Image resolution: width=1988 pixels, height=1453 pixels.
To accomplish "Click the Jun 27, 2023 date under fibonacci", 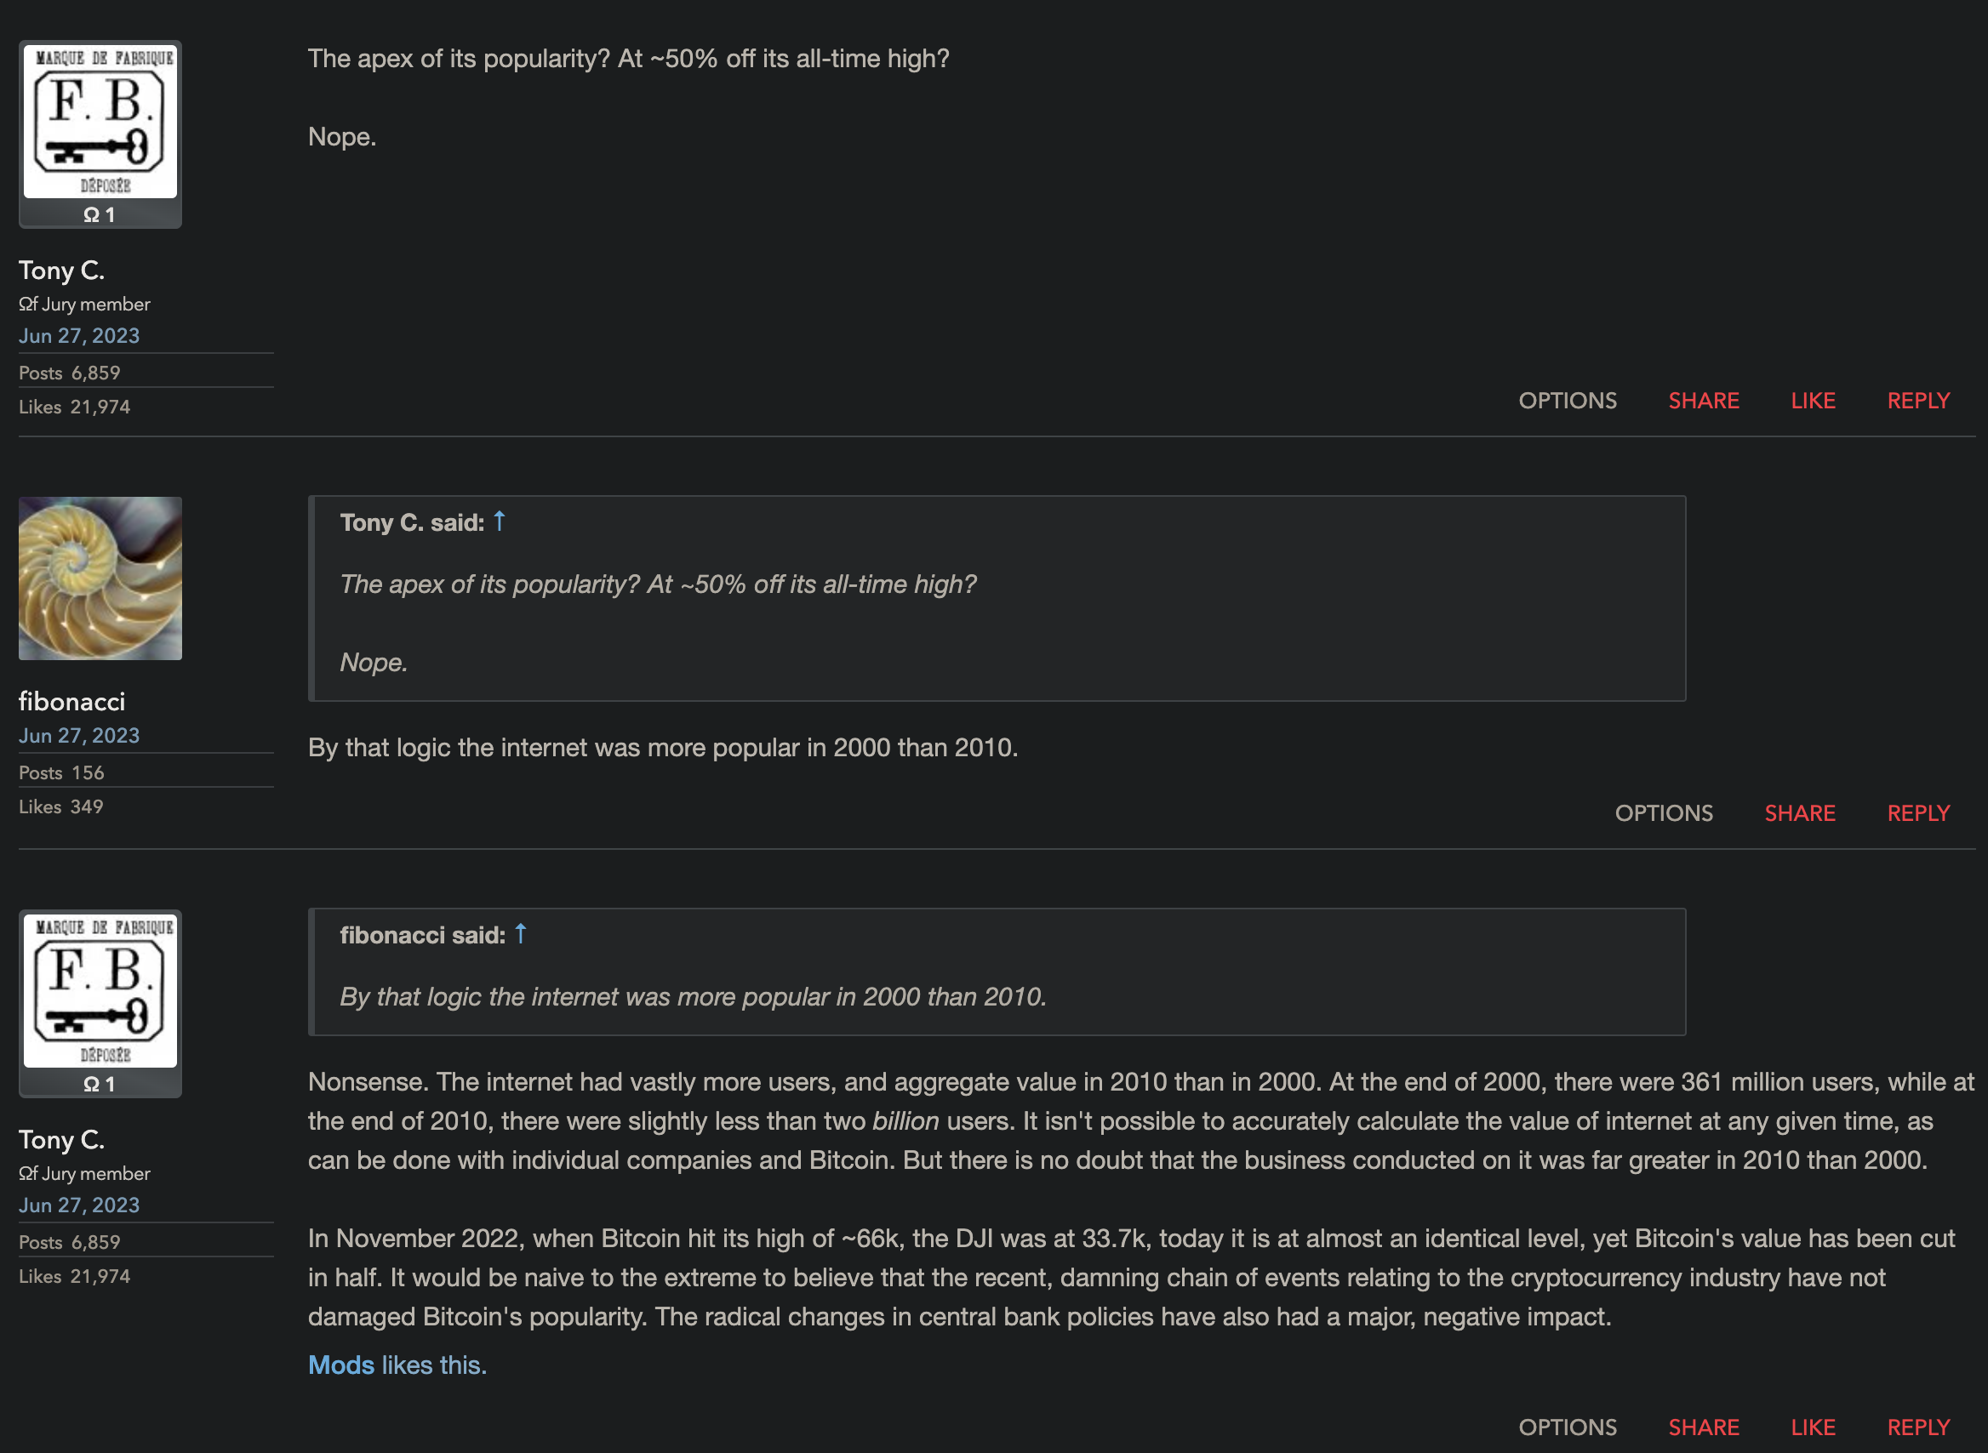I will click(x=79, y=736).
